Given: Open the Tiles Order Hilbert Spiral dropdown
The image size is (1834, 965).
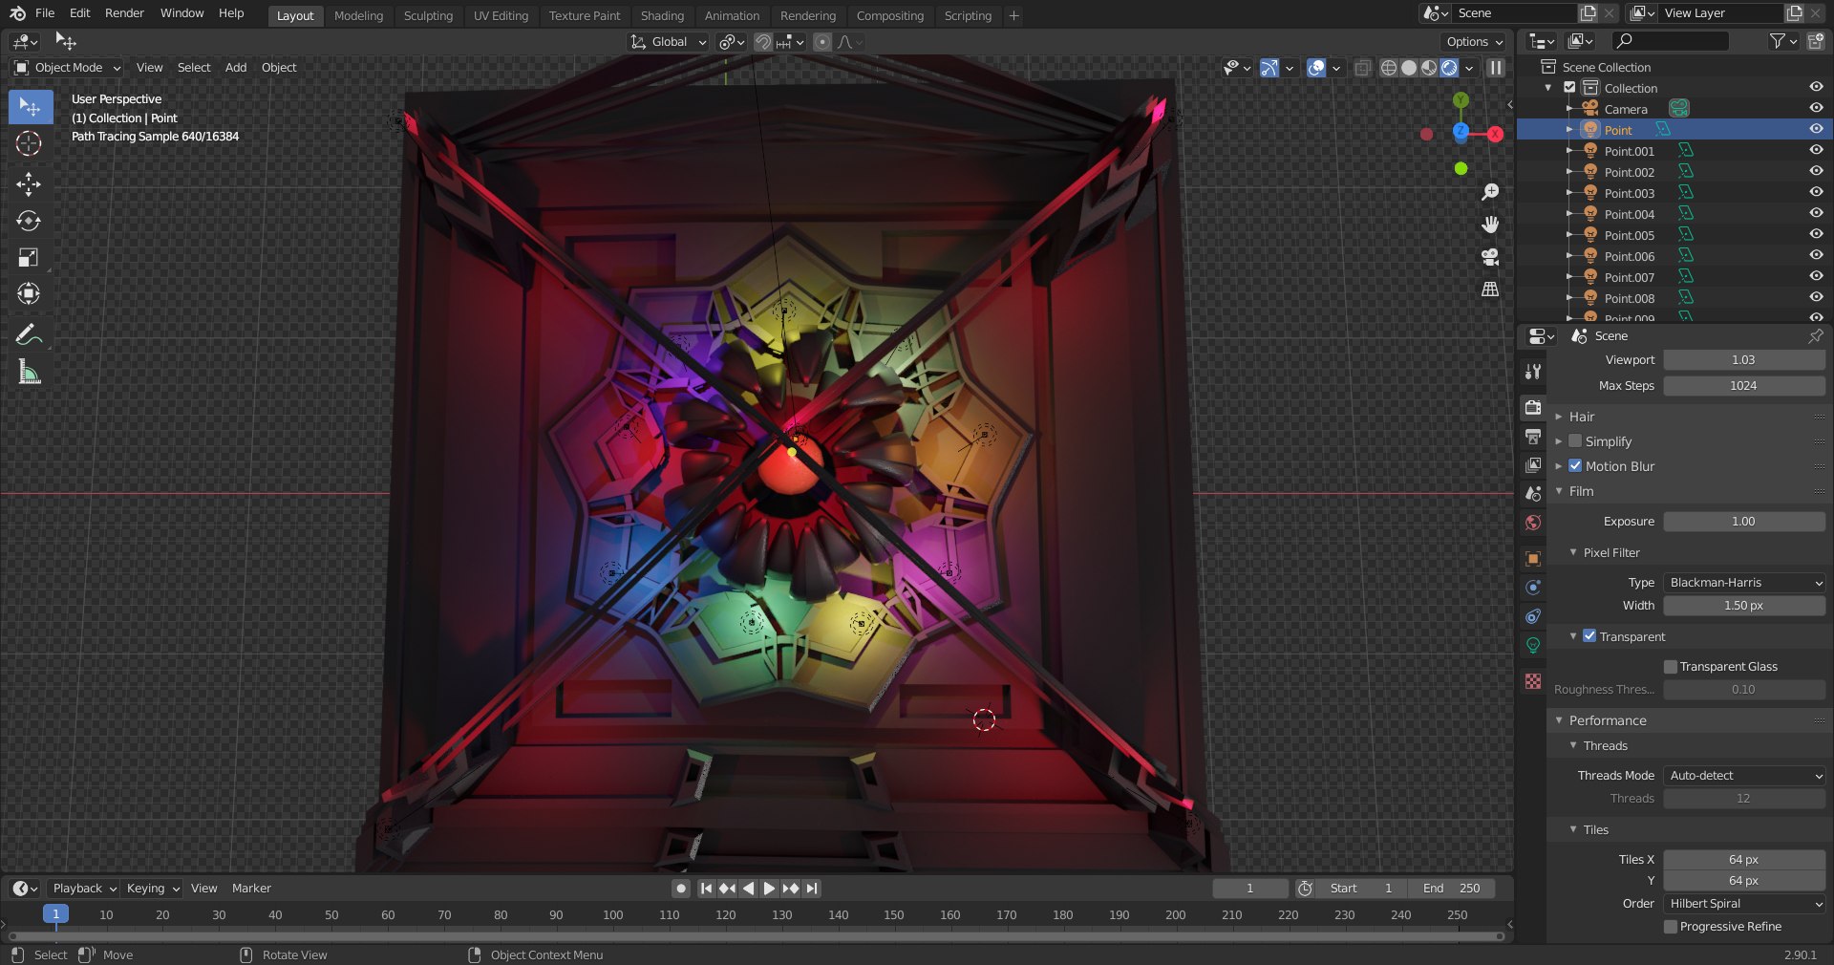Looking at the screenshot, I should 1744,904.
